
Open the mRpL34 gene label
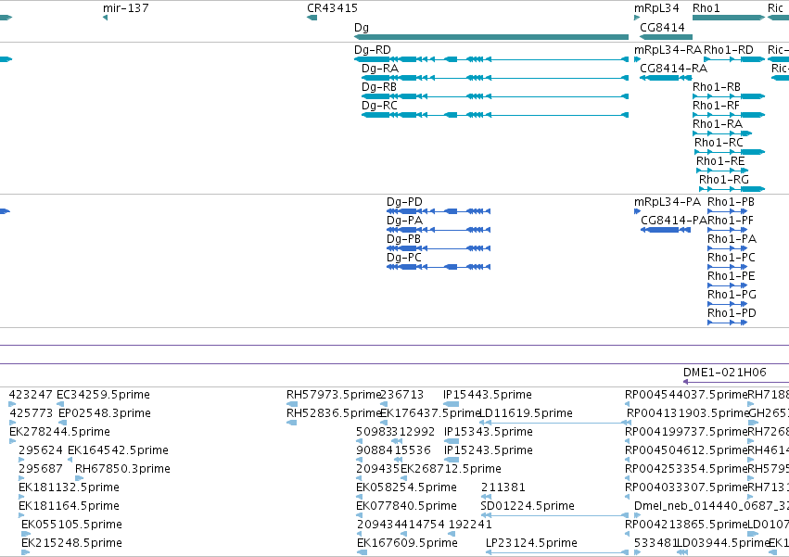point(656,8)
